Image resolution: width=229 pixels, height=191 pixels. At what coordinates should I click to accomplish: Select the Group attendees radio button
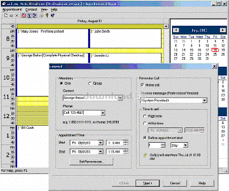(90, 83)
